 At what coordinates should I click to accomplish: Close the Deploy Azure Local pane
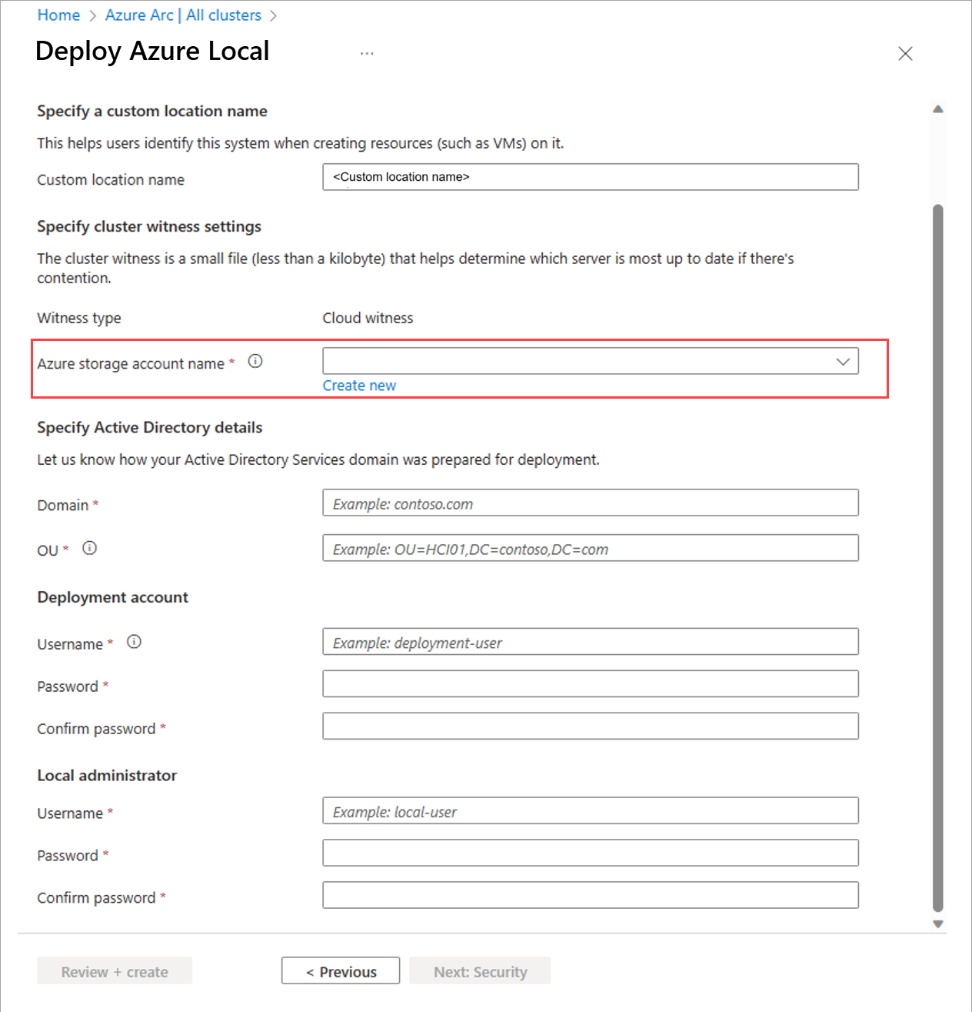905,53
